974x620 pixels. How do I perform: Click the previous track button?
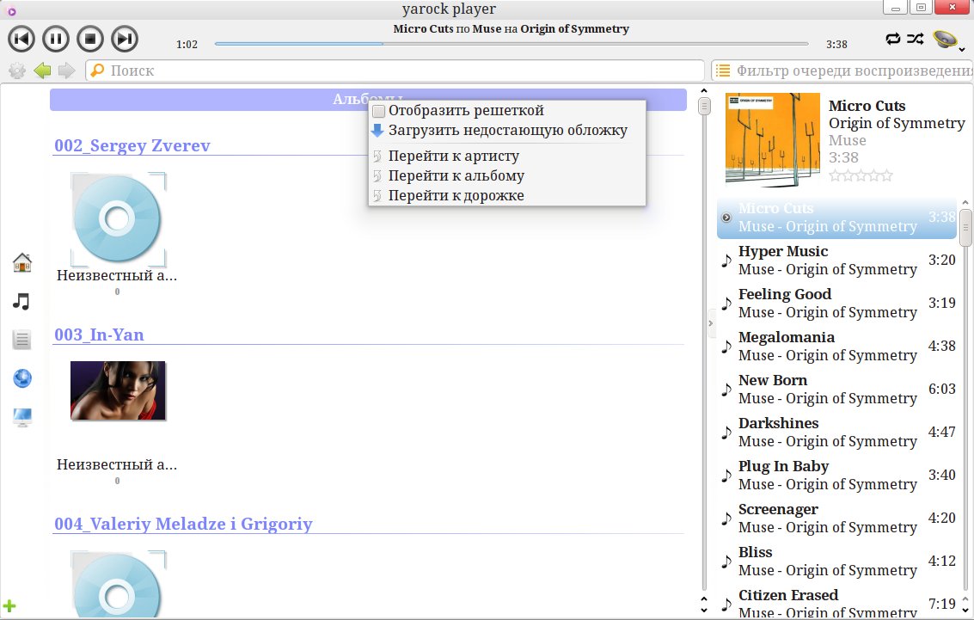(x=21, y=39)
